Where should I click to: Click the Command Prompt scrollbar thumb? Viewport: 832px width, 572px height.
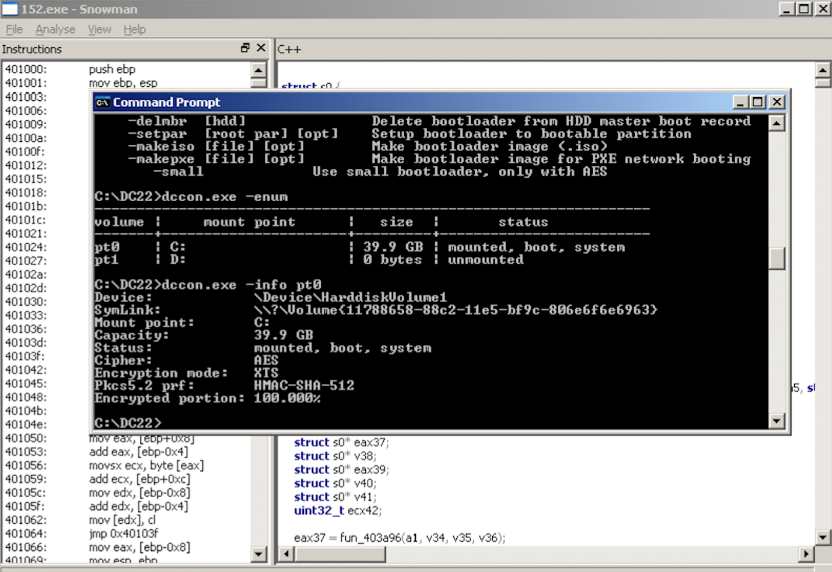point(777,258)
